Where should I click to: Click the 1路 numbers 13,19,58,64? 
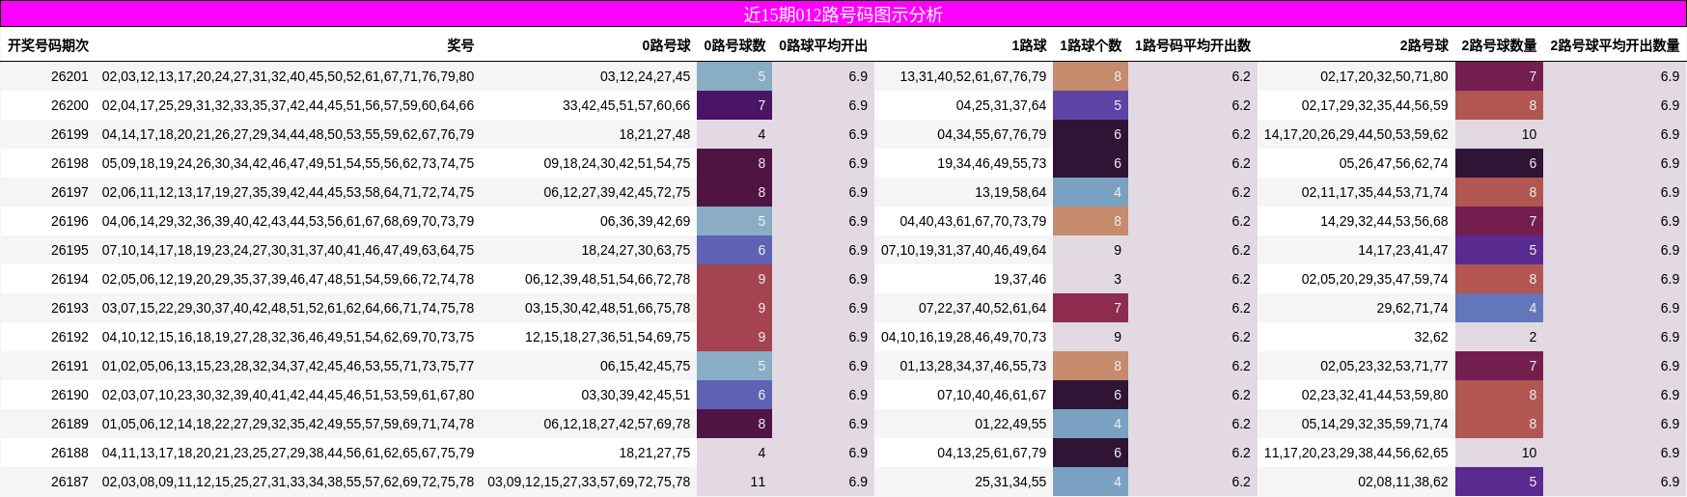[1010, 192]
